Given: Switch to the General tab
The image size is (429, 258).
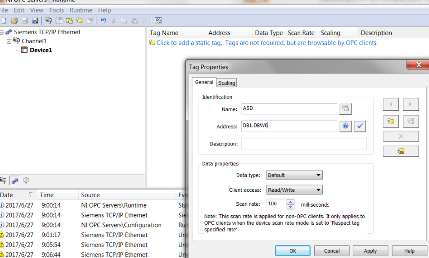Looking at the screenshot, I should pyautogui.click(x=204, y=82).
